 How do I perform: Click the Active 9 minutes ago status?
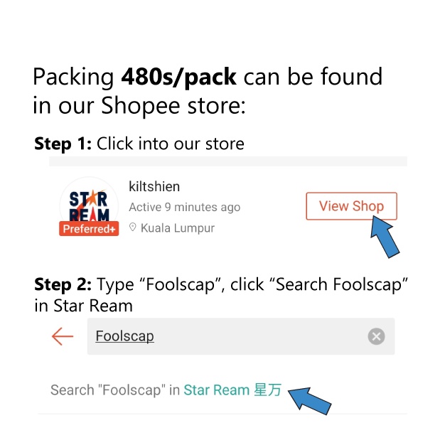click(x=185, y=208)
